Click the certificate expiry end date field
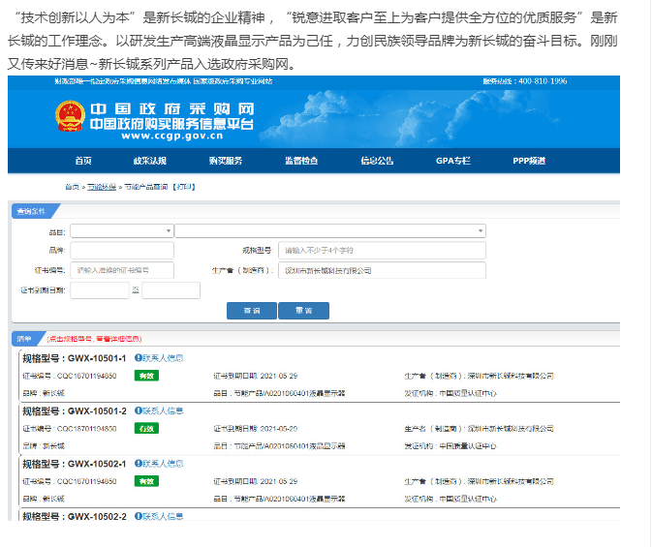Image resolution: width=652 pixels, height=547 pixels. tap(171, 290)
